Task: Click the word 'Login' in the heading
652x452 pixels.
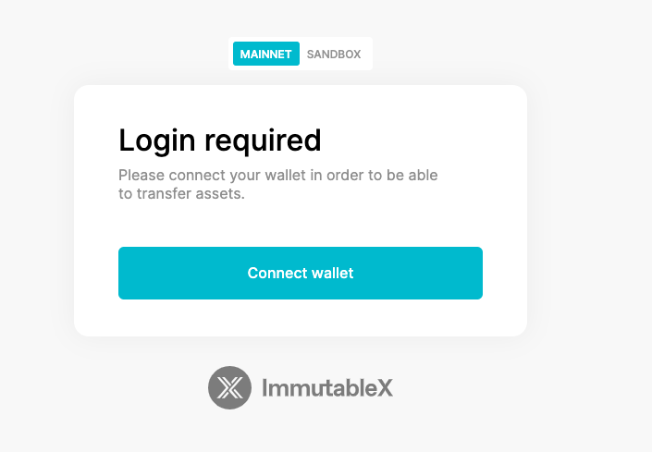Action: pos(157,141)
